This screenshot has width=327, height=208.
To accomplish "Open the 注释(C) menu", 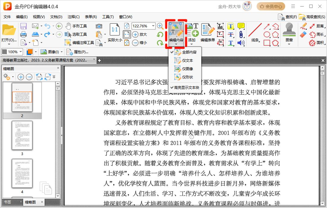I will pos(73,17).
